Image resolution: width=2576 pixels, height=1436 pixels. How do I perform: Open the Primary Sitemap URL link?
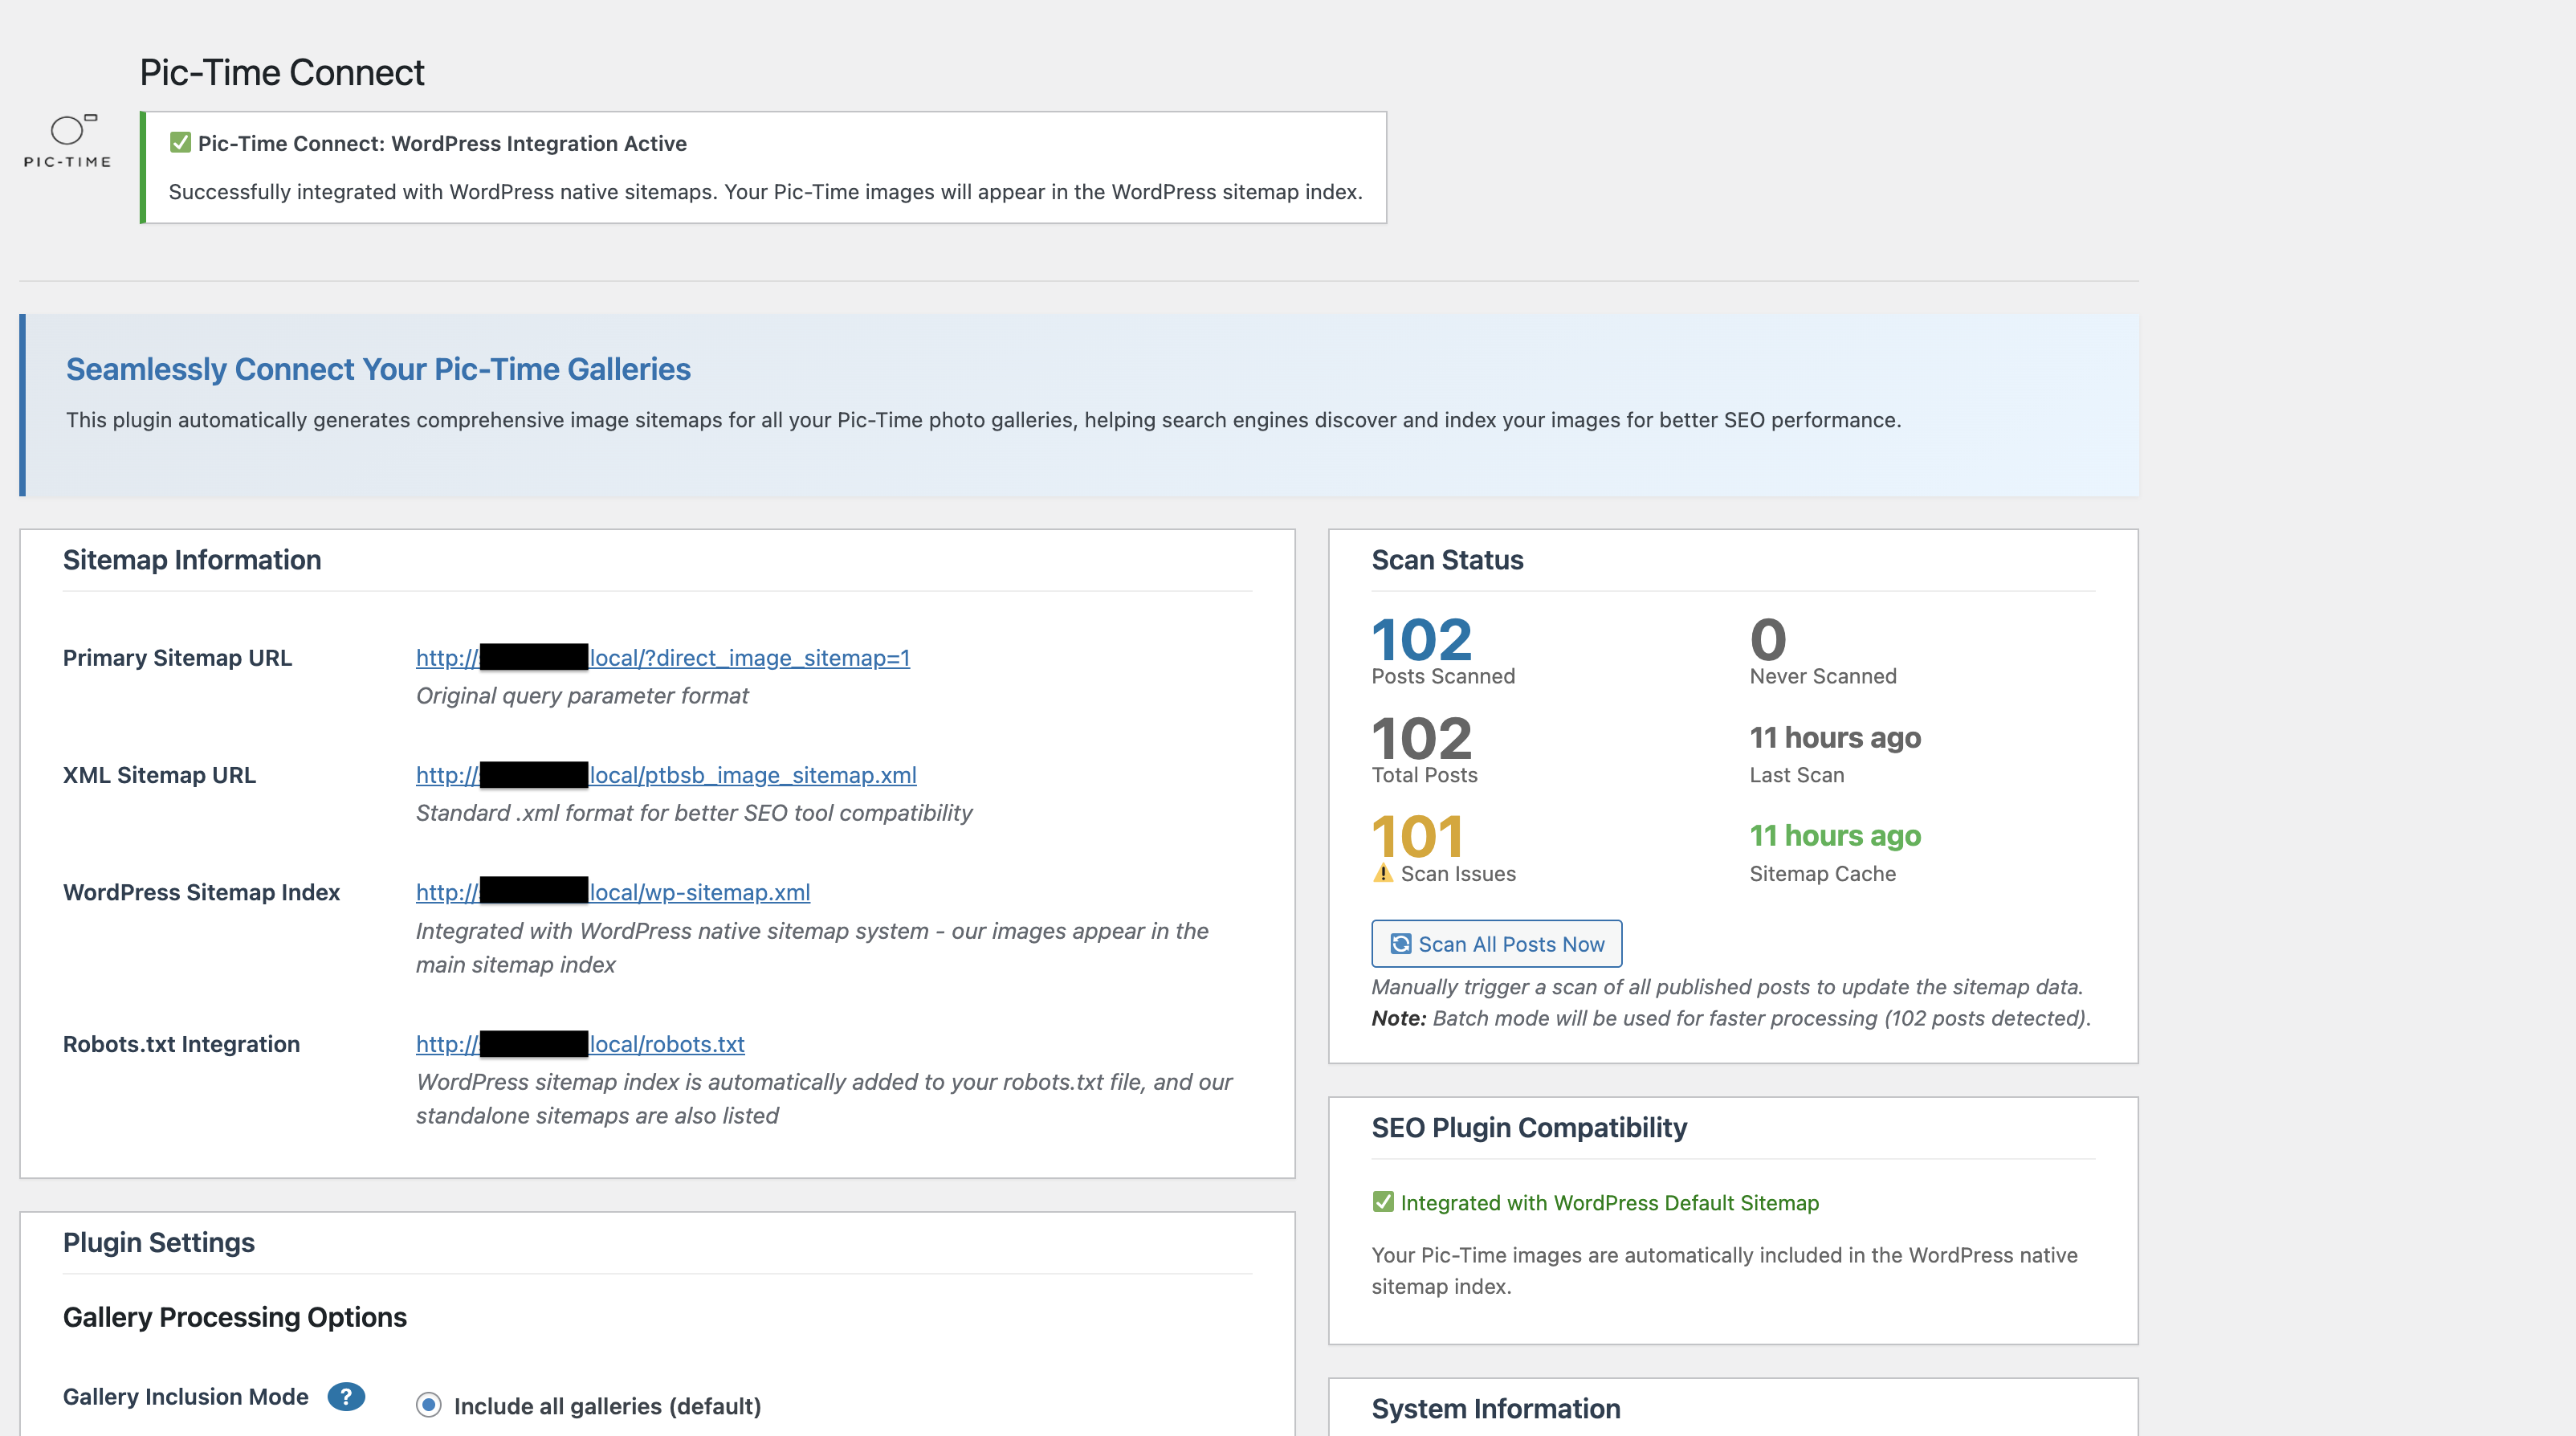(x=662, y=658)
